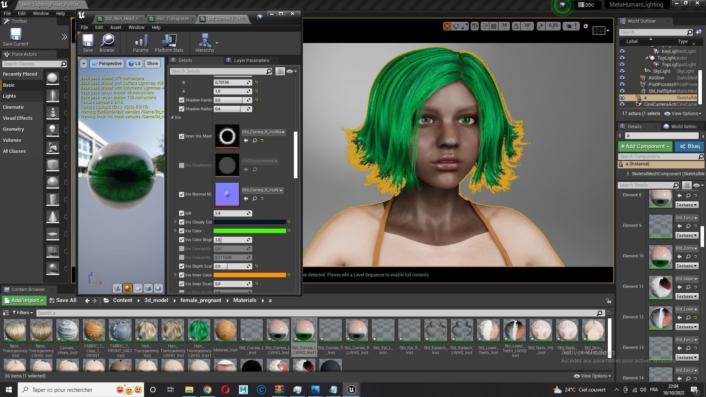Open the Filters dropdown in Content Browser
The width and height of the screenshot is (706, 397).
[23, 313]
